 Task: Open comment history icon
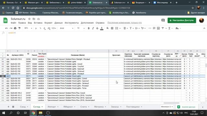(x=163, y=20)
